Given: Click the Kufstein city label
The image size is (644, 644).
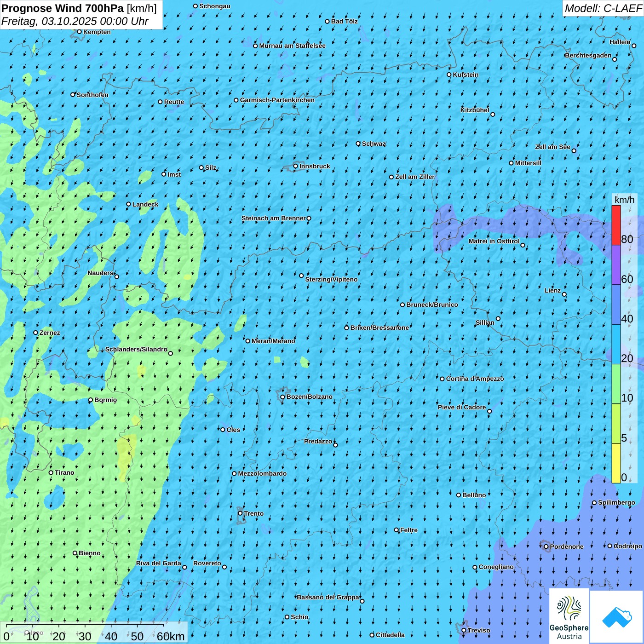Looking at the screenshot, I should pos(466,75).
